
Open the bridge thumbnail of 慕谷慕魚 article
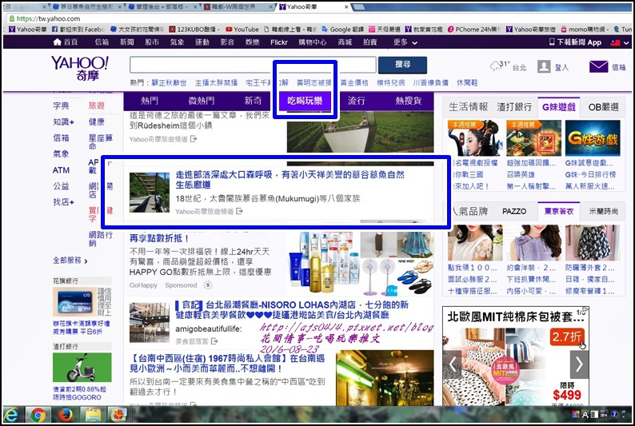pyautogui.click(x=150, y=192)
